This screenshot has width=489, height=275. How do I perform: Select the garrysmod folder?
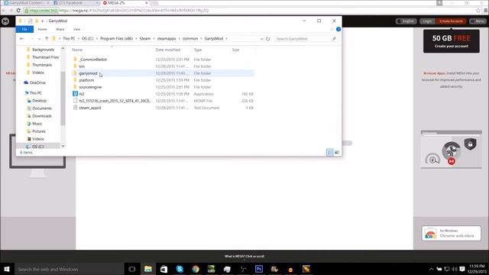(88, 73)
